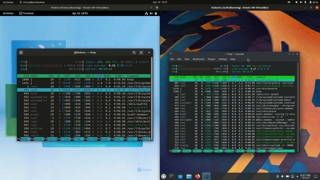Open new tab button in Fedora terminal
This screenshot has height=180, width=320.
pyautogui.click(x=21, y=52)
